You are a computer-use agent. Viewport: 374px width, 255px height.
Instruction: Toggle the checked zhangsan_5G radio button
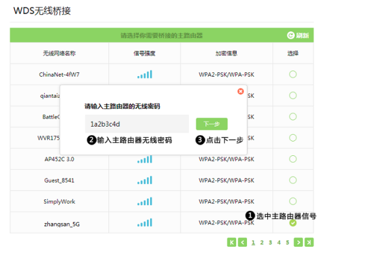click(292, 223)
